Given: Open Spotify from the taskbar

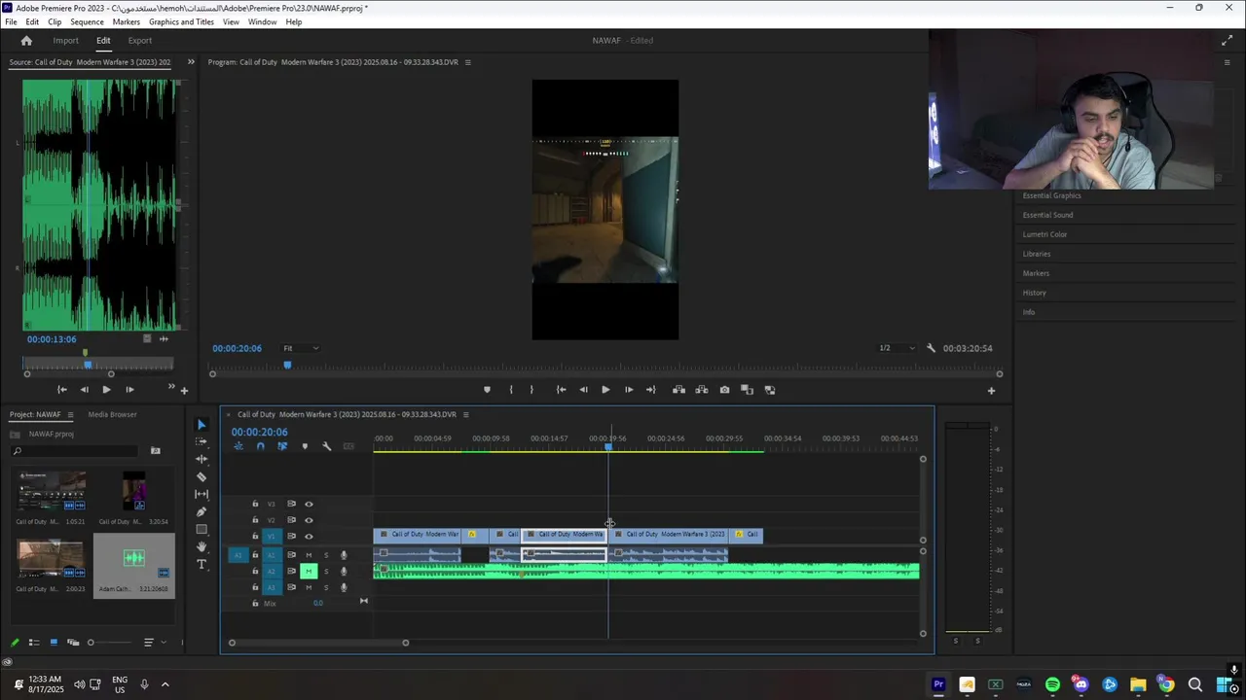Looking at the screenshot, I should pyautogui.click(x=1052, y=684).
